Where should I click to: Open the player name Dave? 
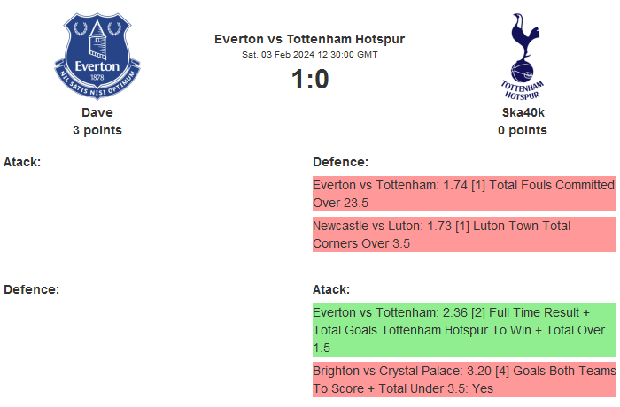pyautogui.click(x=97, y=112)
